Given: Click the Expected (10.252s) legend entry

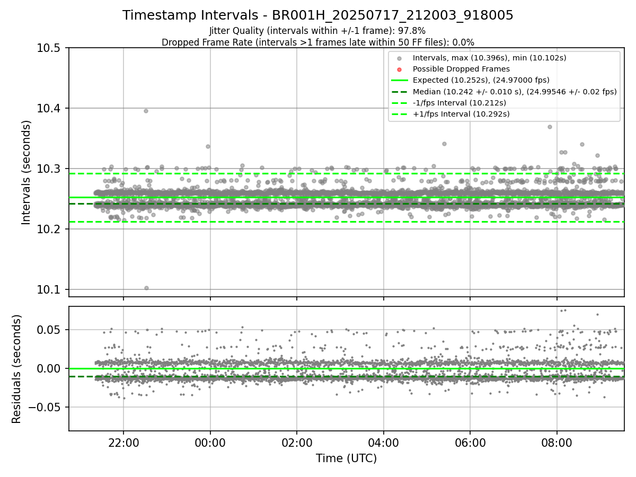Looking at the screenshot, I should (481, 80).
